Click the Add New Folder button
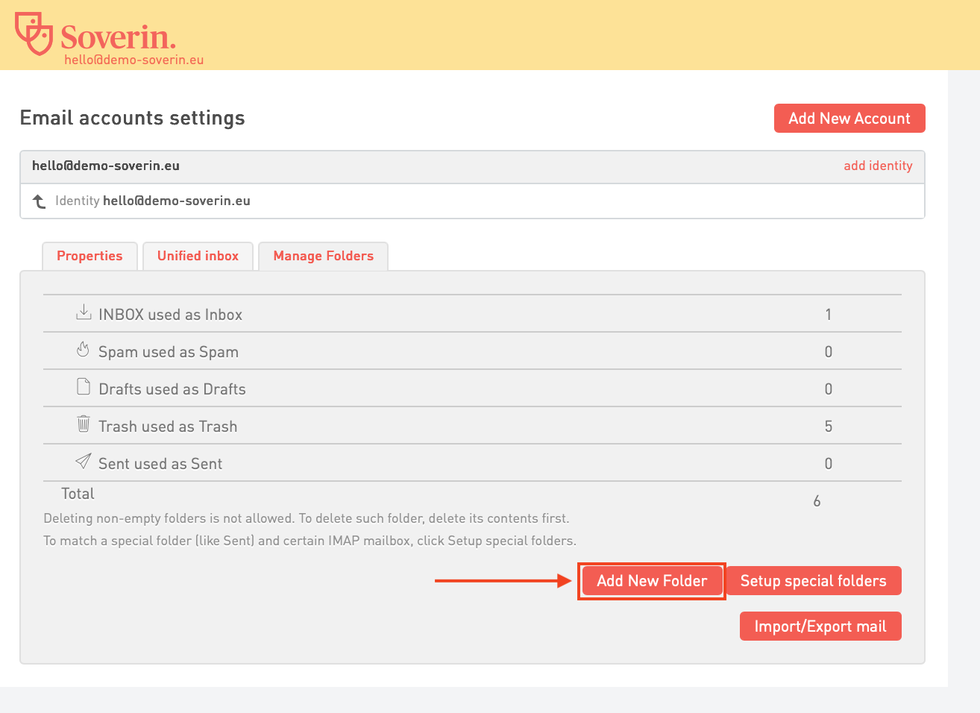Viewport: 980px width, 713px height. [651, 581]
